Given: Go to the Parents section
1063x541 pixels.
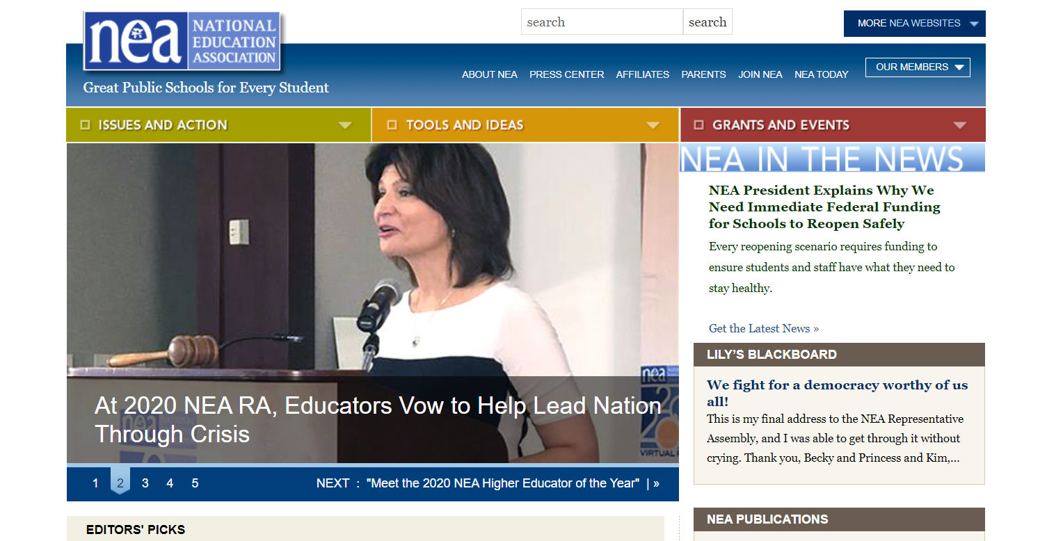Looking at the screenshot, I should [703, 74].
